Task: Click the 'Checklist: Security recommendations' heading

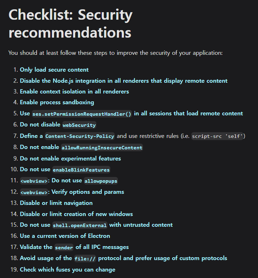Action: (x=70, y=23)
